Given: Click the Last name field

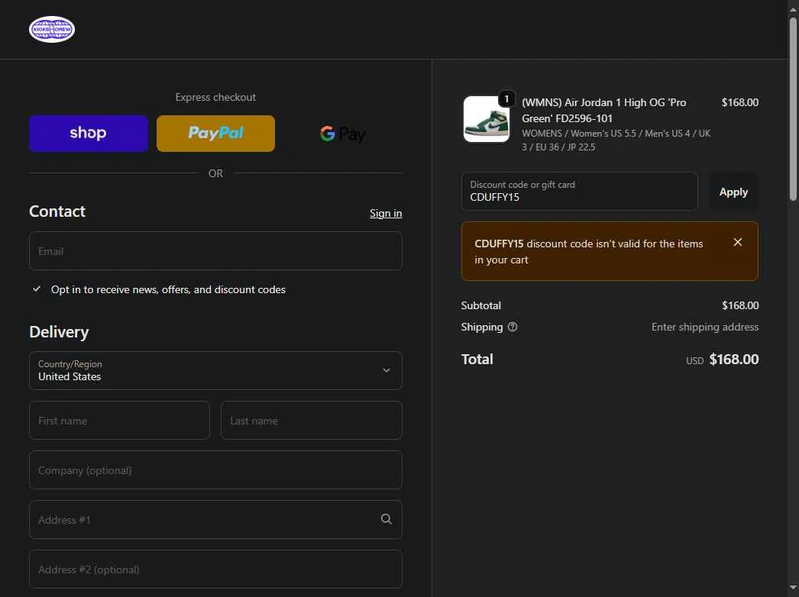Looking at the screenshot, I should [x=311, y=421].
